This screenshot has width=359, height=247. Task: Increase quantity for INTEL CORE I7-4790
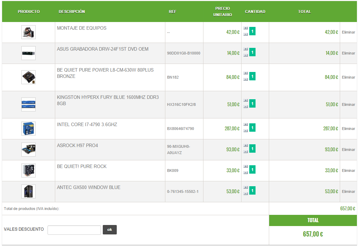(245, 124)
